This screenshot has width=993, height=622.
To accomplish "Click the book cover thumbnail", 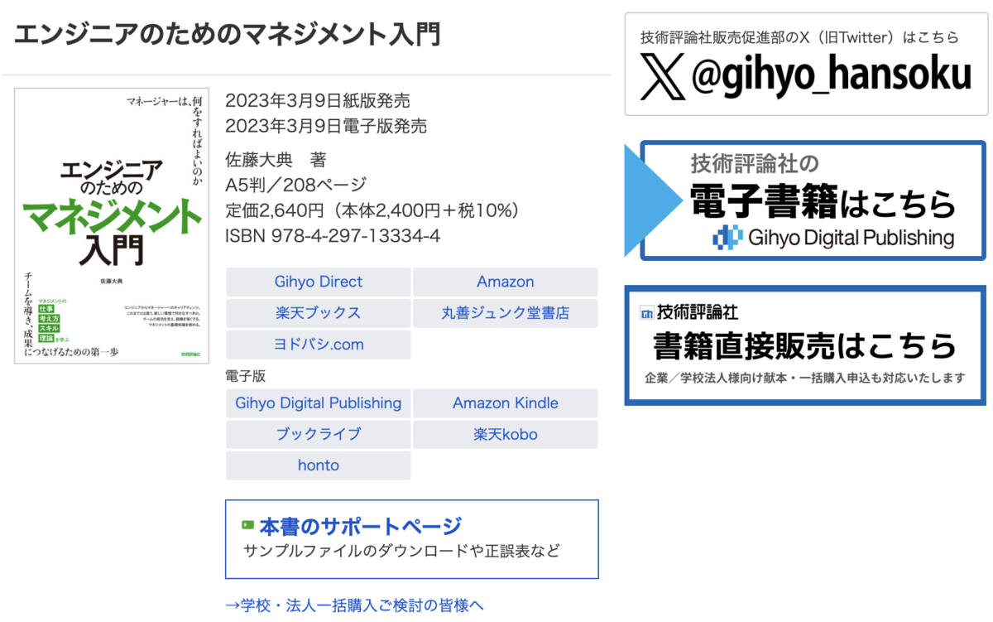I will 111,225.
